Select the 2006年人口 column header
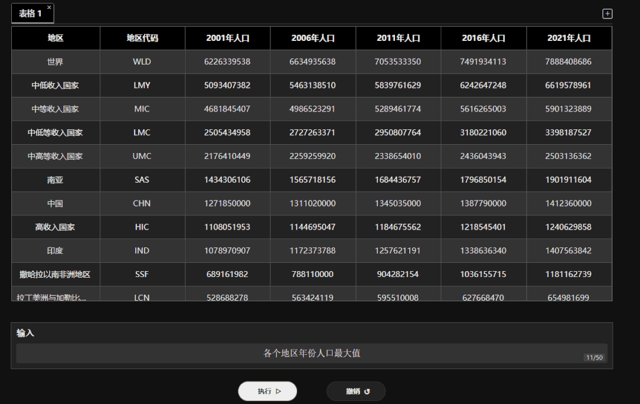 pos(313,39)
